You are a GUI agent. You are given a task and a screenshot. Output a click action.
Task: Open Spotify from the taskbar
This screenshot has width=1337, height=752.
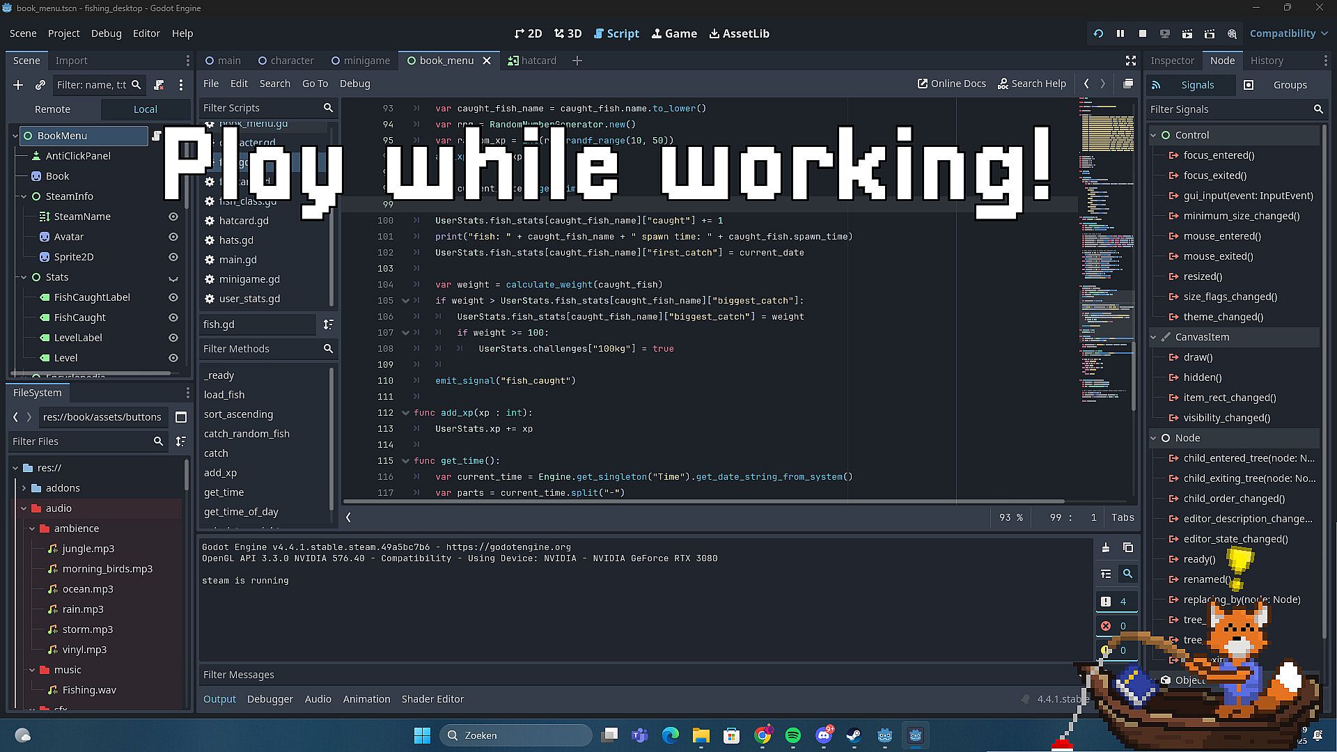(x=792, y=735)
